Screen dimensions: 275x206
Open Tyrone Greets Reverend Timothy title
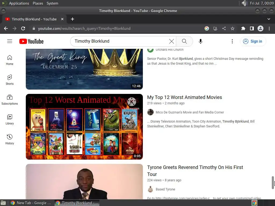pyautogui.click(x=195, y=171)
